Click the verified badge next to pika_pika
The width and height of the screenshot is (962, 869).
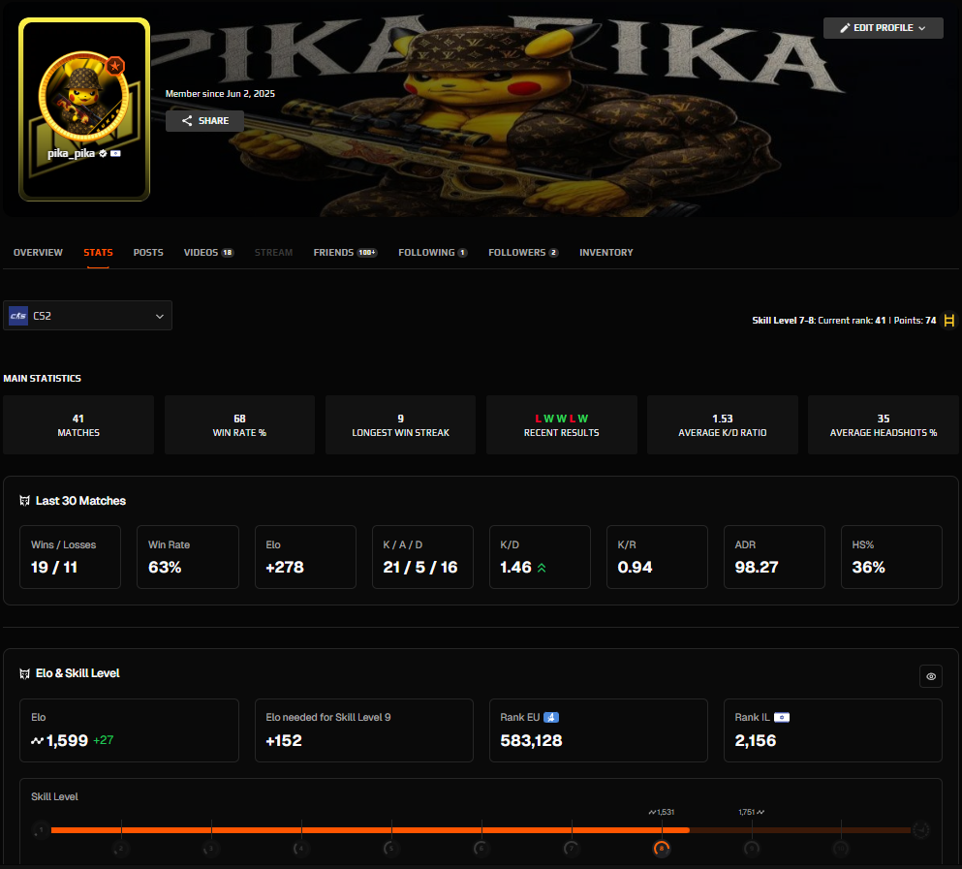coord(103,153)
